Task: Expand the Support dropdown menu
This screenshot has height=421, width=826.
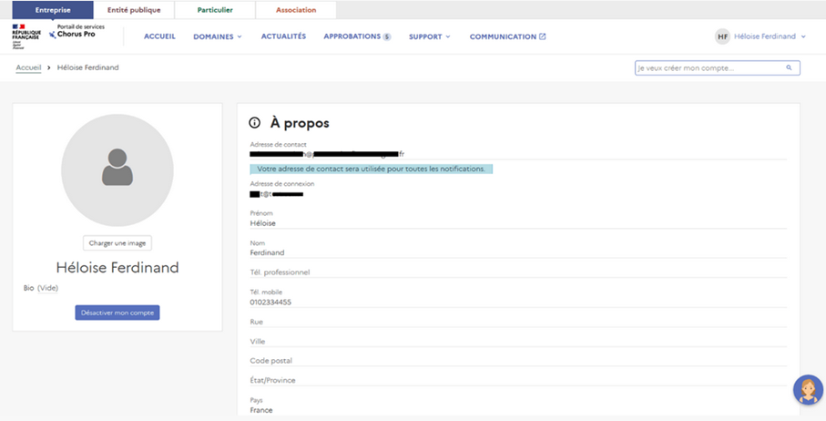Action: pyautogui.click(x=429, y=36)
